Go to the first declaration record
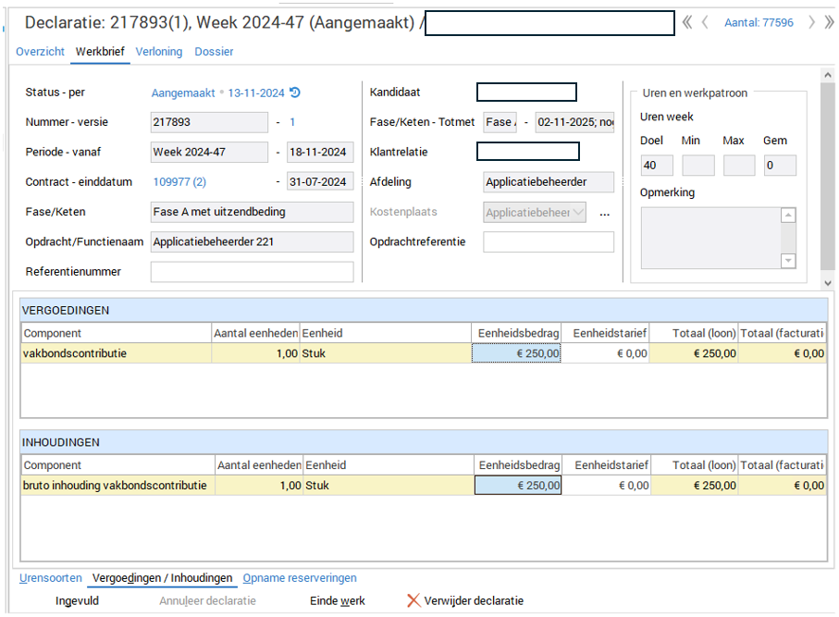839x617 pixels. coord(686,23)
